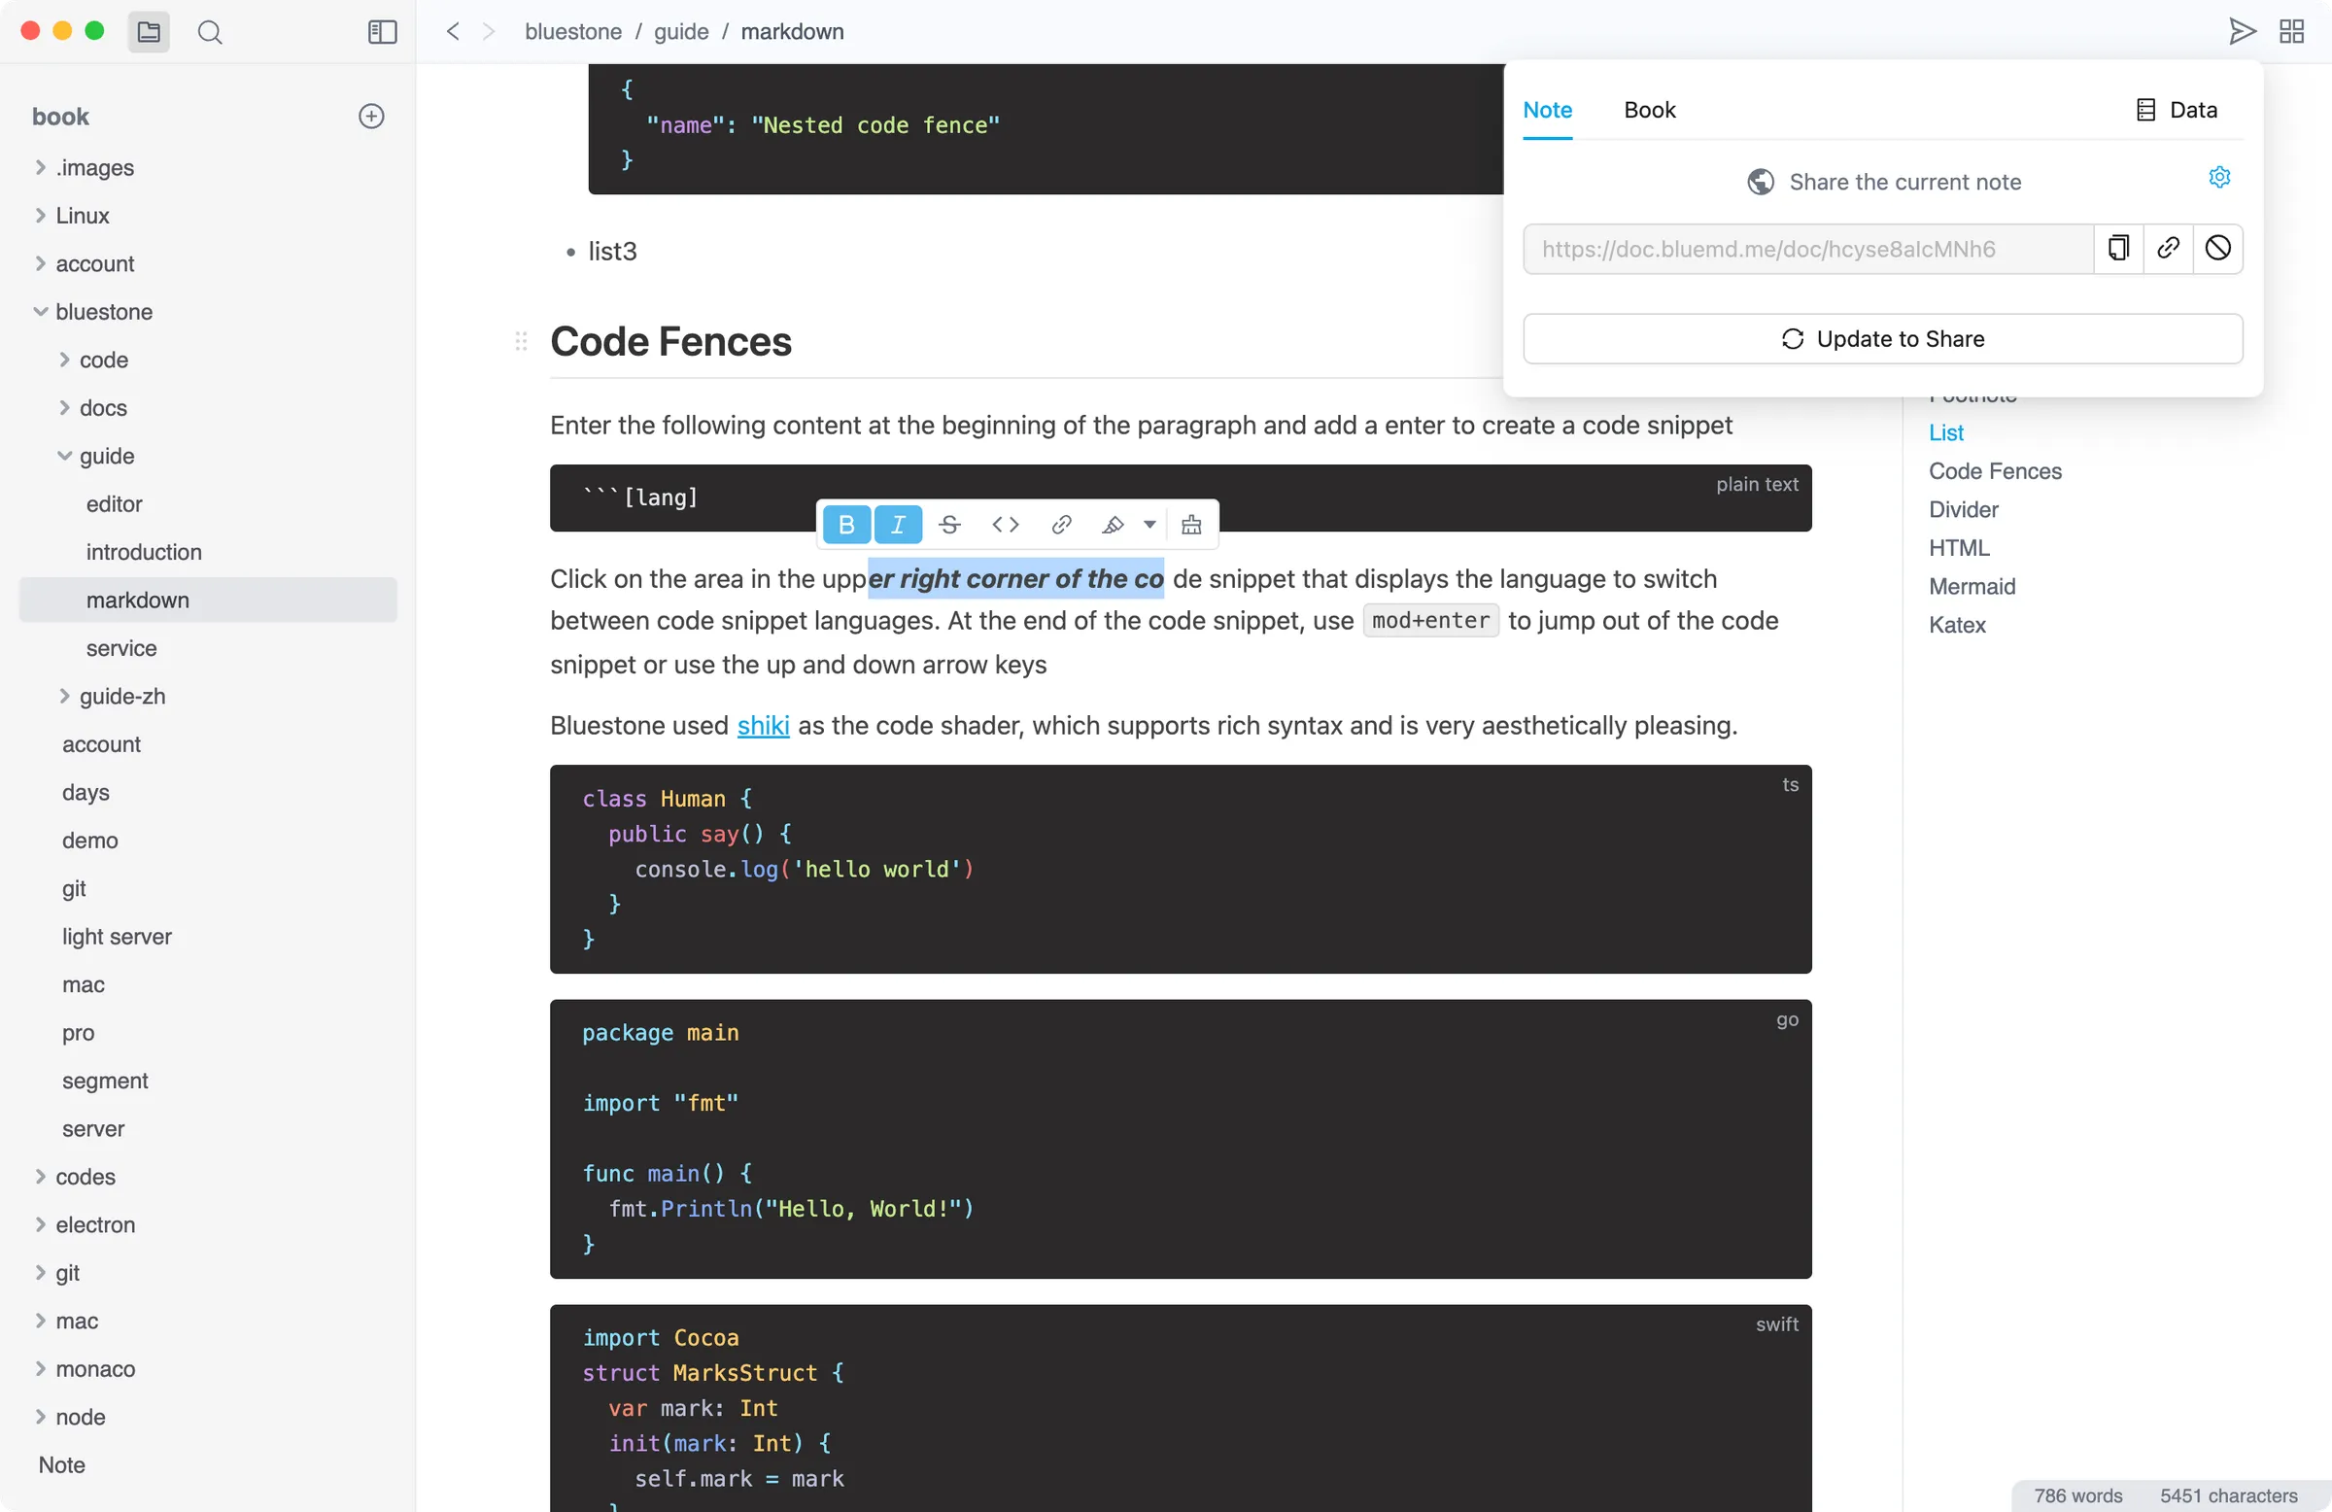Click the inline code formatting icon

[1006, 526]
